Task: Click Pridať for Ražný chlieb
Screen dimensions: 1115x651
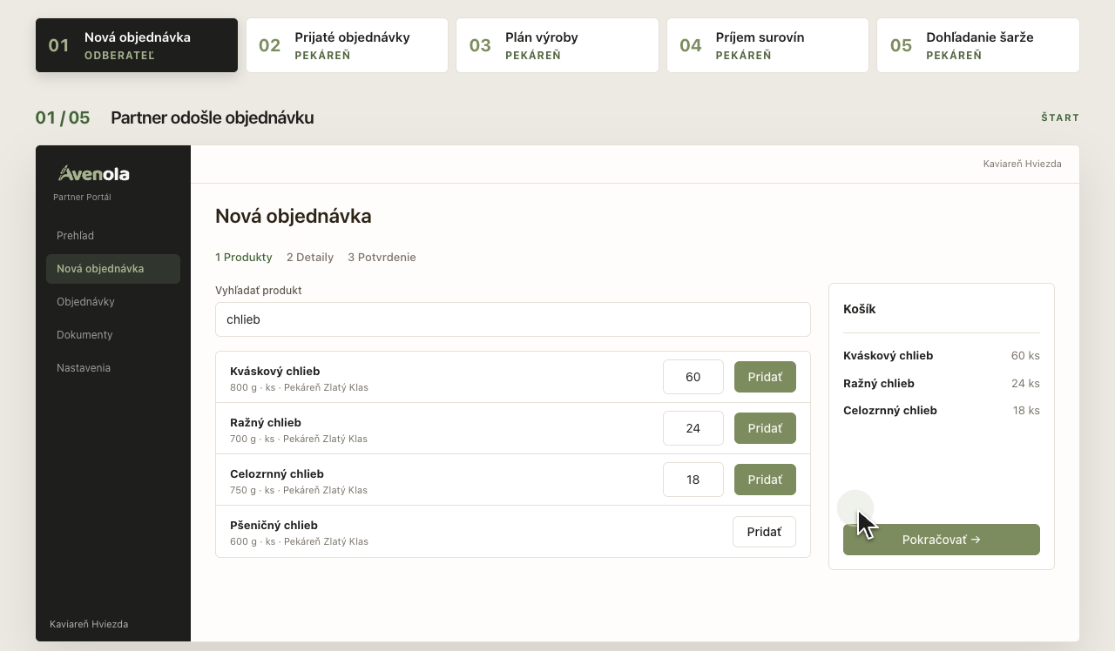Action: [765, 428]
